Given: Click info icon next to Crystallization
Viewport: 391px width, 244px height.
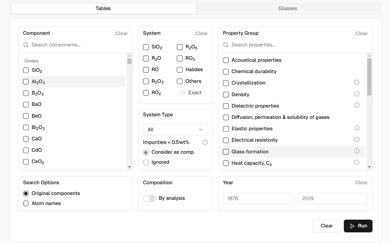Looking at the screenshot, I should tap(357, 83).
